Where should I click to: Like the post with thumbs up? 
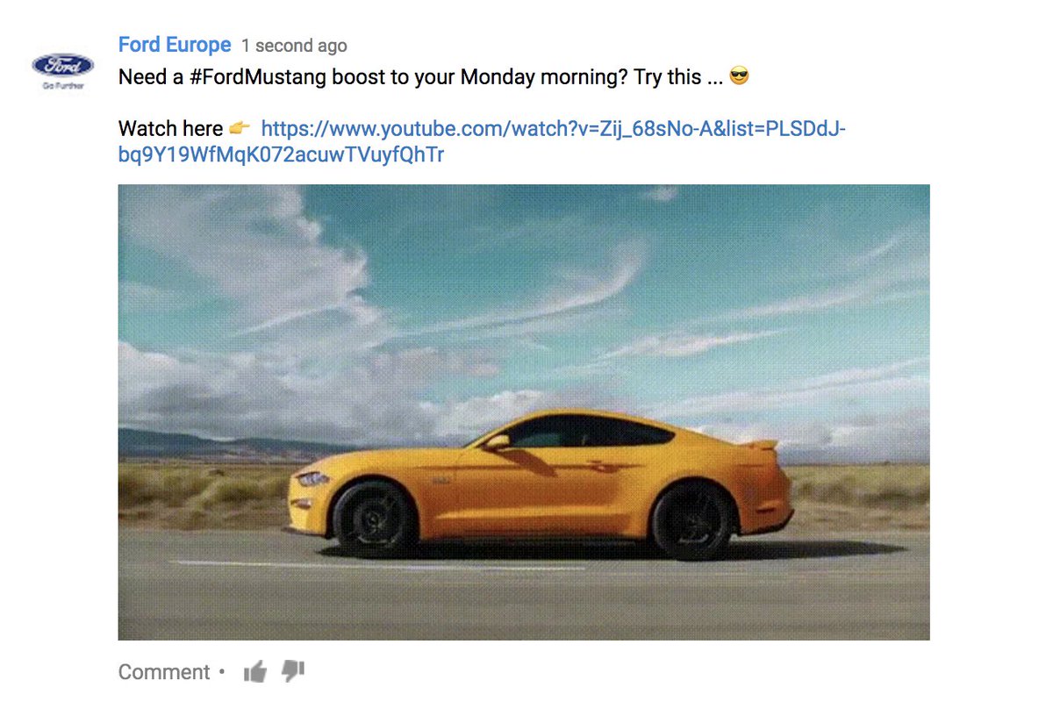click(x=255, y=672)
